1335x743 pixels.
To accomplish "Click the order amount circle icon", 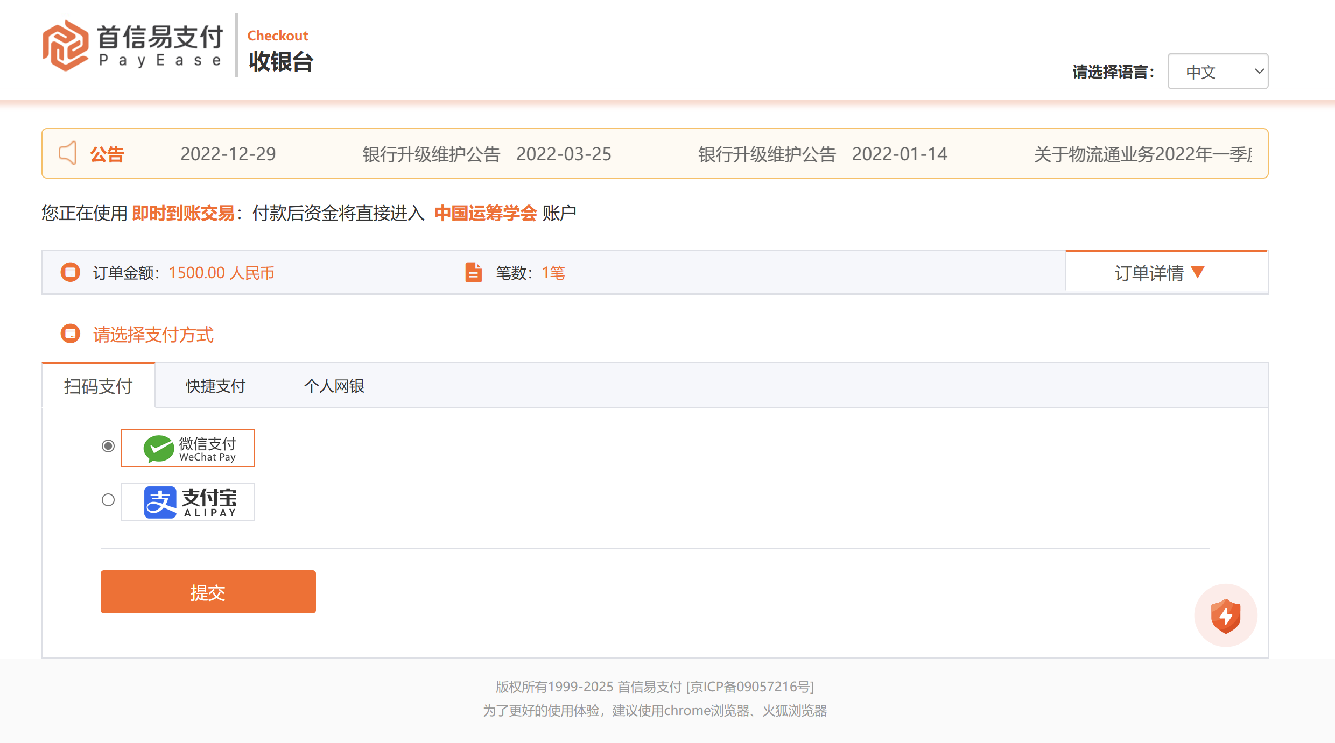I will [x=71, y=272].
